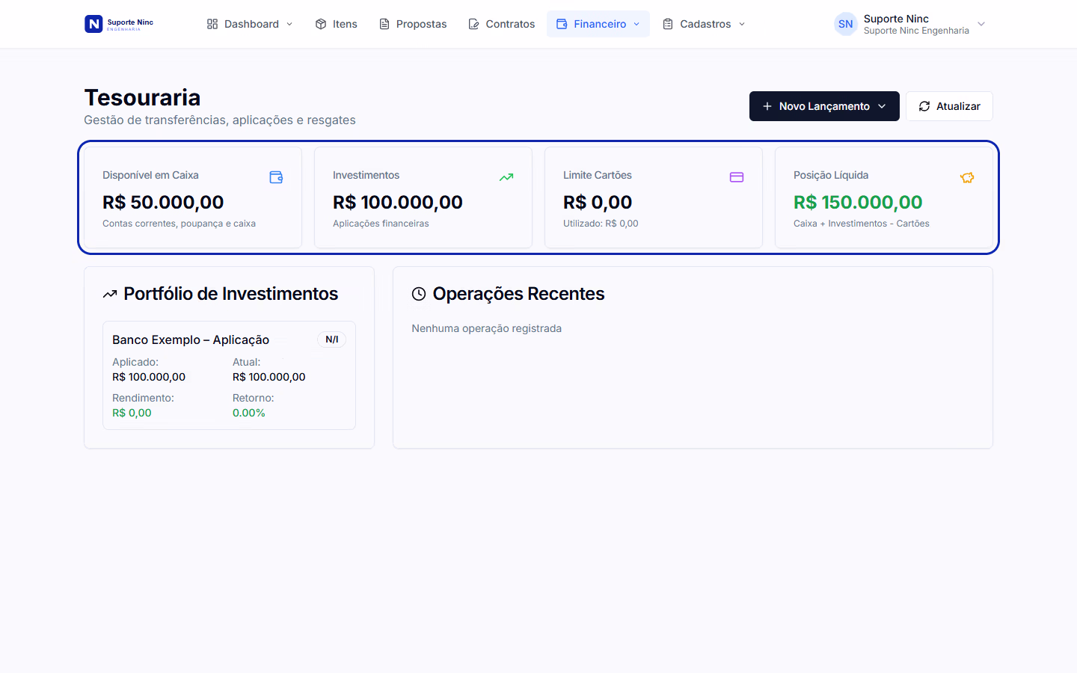The width and height of the screenshot is (1077, 673).
Task: Expand the Dashboard menu chevron
Action: pyautogui.click(x=289, y=24)
